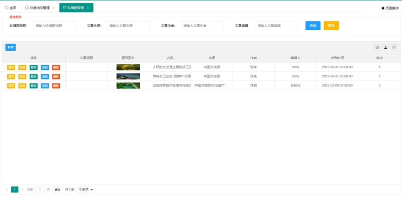The height and width of the screenshot is (198, 402).
Task: Click 置顶 for the 孙秋玲 row
Action: 11,85
